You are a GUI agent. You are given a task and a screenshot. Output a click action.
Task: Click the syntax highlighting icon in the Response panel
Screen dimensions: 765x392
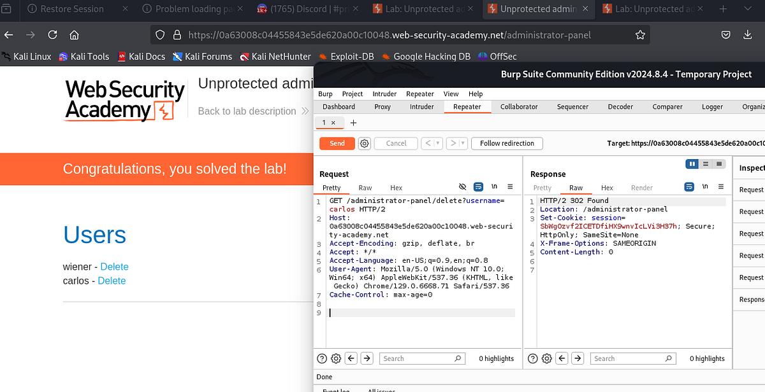click(688, 187)
